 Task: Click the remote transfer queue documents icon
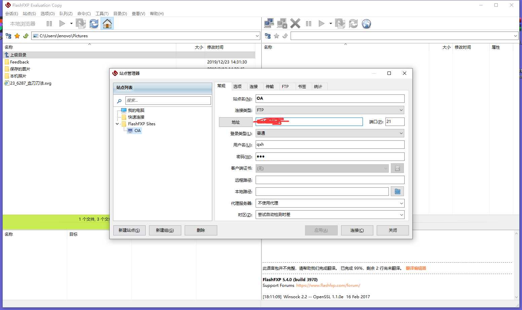click(340, 24)
